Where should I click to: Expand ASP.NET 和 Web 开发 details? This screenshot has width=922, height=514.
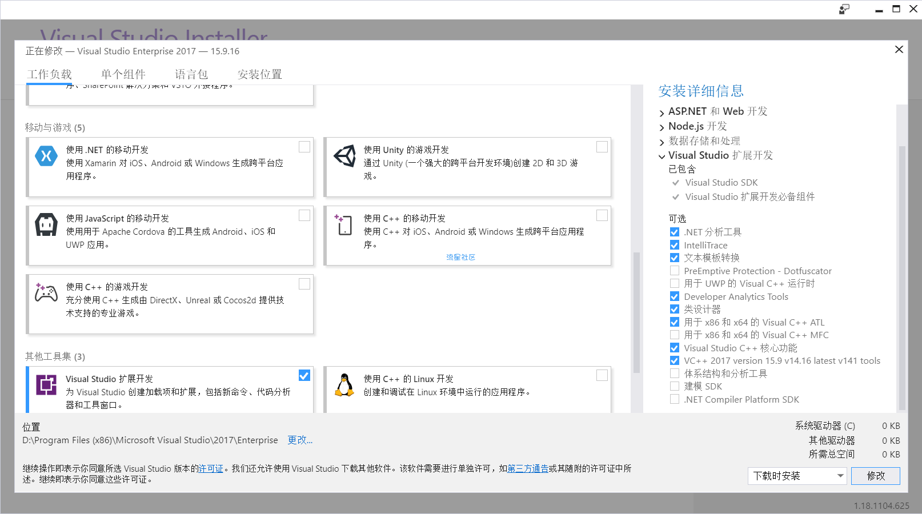pyautogui.click(x=662, y=113)
